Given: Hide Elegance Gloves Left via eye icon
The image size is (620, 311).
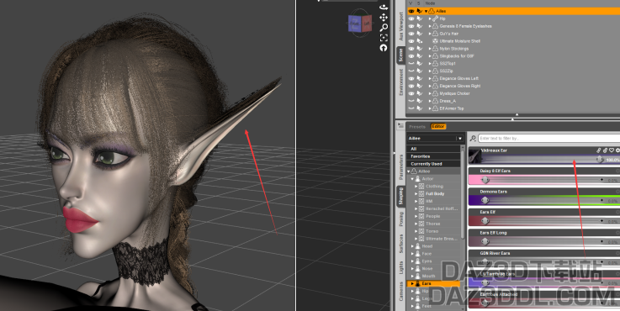Looking at the screenshot, I should pos(411,79).
